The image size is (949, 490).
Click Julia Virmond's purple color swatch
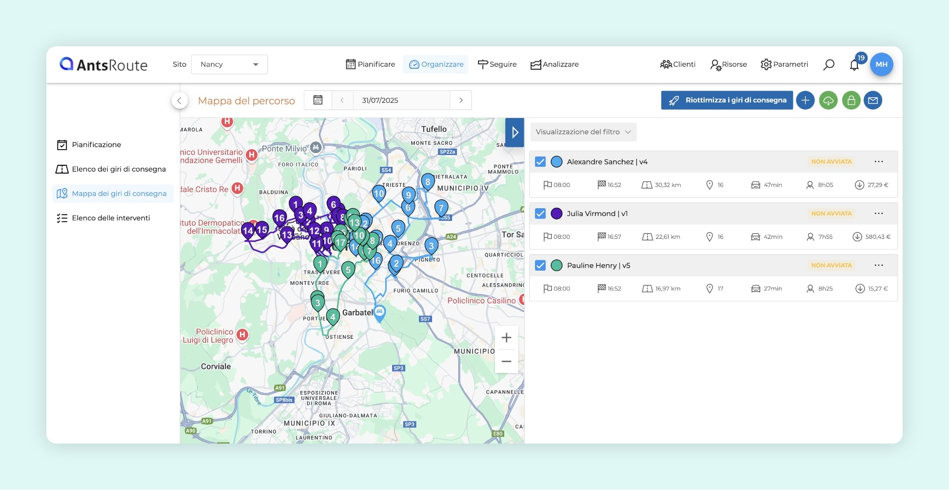point(556,214)
